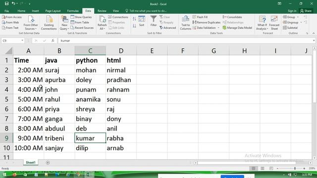The image size is (317, 178).
Task: Open Advanced filter options
Action: click(x=167, y=28)
